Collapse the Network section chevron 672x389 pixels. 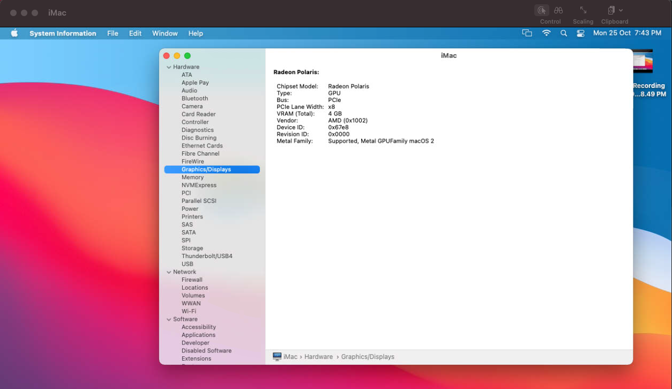click(169, 272)
